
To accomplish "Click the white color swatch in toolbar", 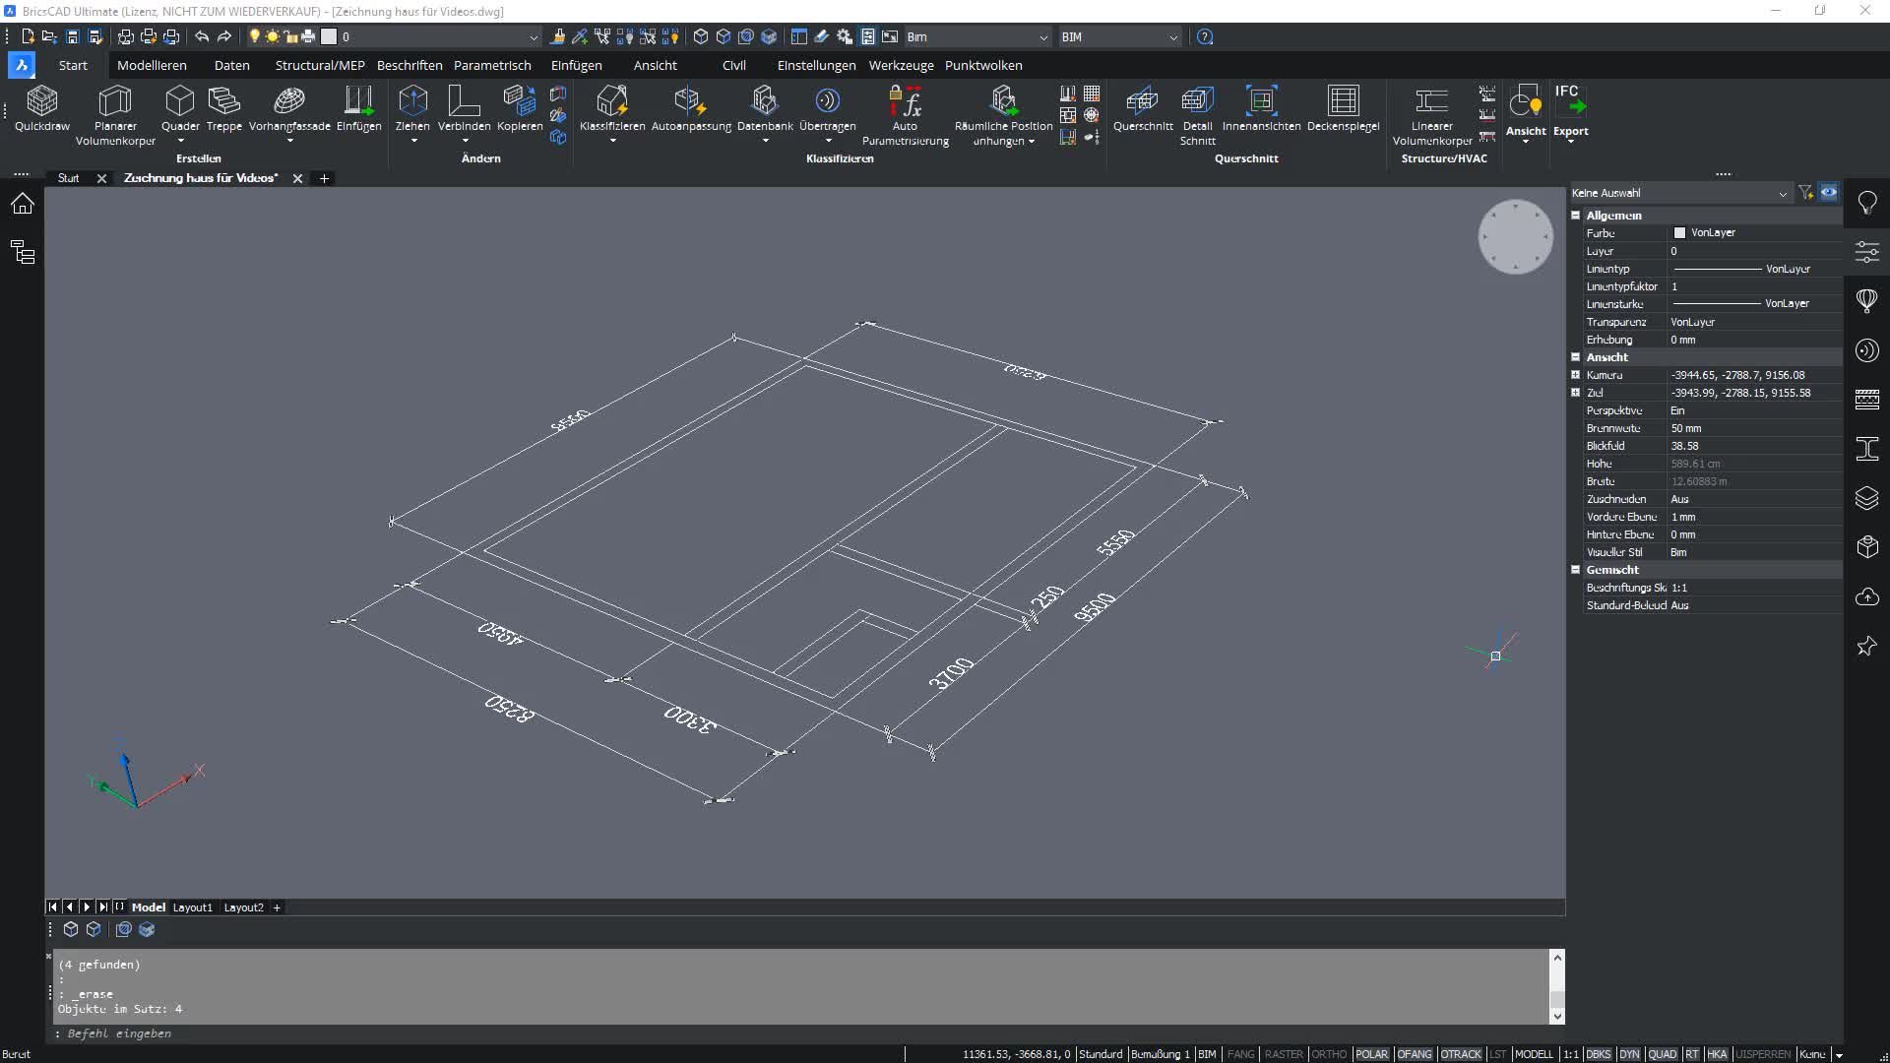I will tap(329, 36).
